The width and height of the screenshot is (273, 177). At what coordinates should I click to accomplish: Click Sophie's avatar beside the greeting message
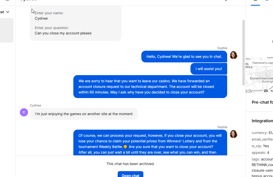(234, 55)
